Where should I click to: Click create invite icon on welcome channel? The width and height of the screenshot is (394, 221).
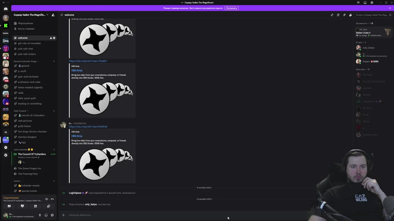tap(51, 38)
